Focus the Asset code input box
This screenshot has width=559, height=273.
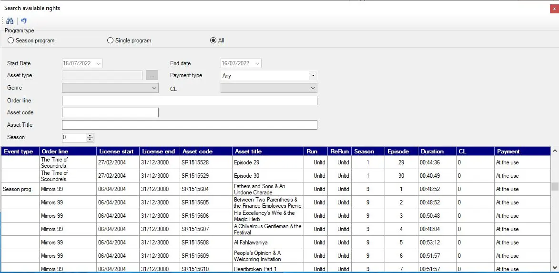click(x=110, y=112)
